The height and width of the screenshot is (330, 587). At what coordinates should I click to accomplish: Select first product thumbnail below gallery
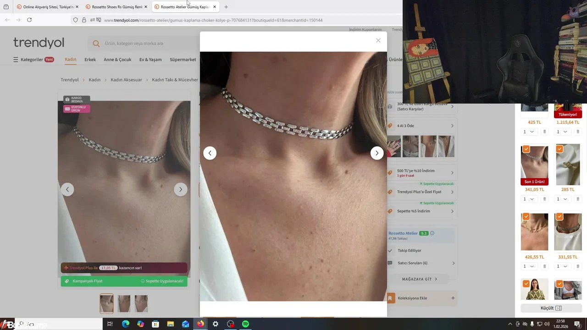[x=107, y=303]
